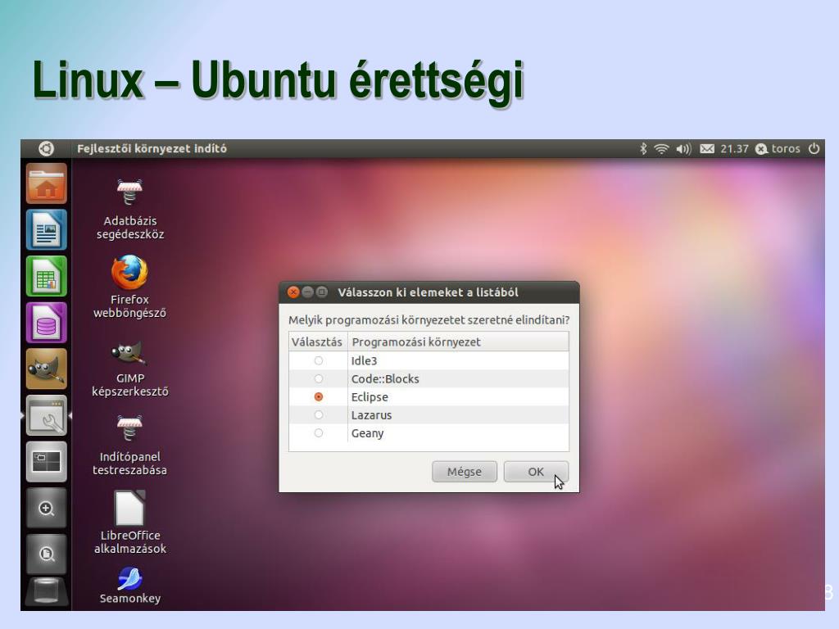Screen dimensions: 839x629
Task: Select the Code::Blocks radio button
Action: click(319, 378)
